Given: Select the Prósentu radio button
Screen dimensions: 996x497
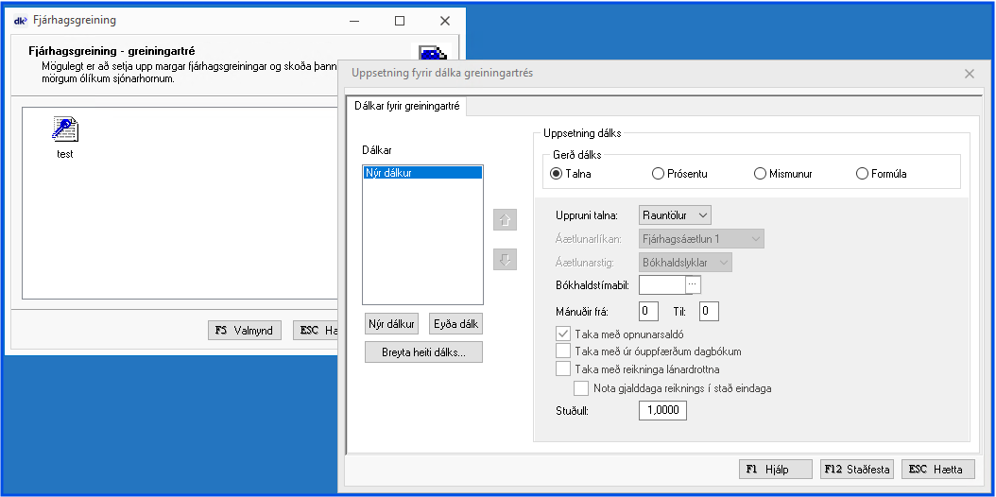Looking at the screenshot, I should click(x=659, y=174).
